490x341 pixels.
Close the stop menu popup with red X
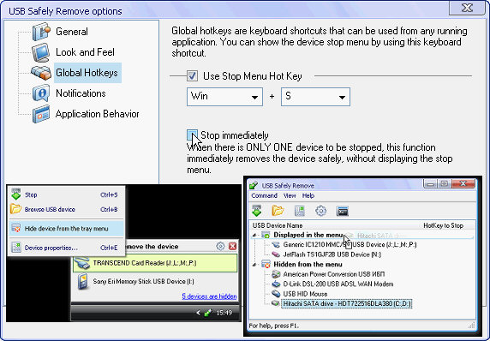pyautogui.click(x=232, y=246)
